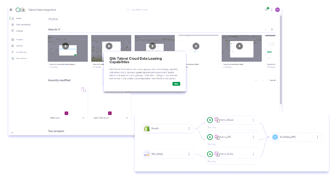This screenshot has width=336, height=179.
Task: Open the help icon with badge
Action: (266, 9)
